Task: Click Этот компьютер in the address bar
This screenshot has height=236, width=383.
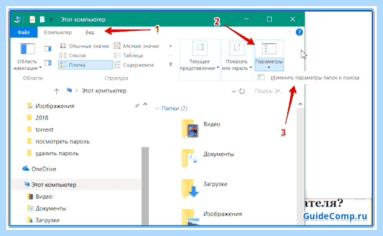Action: tap(104, 91)
